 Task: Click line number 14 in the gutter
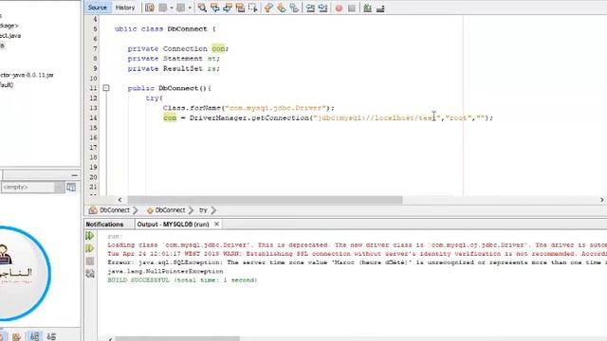pyautogui.click(x=93, y=117)
